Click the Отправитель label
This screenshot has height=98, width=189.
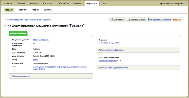click(18, 63)
